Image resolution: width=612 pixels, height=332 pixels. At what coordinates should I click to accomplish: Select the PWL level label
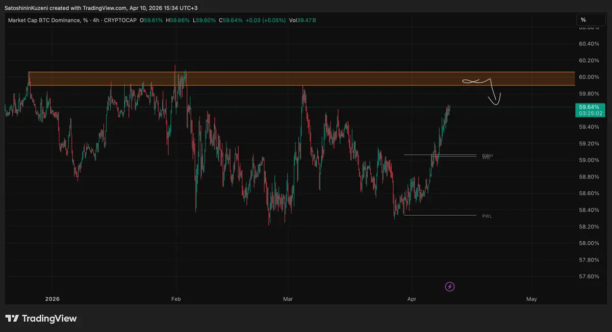point(487,216)
